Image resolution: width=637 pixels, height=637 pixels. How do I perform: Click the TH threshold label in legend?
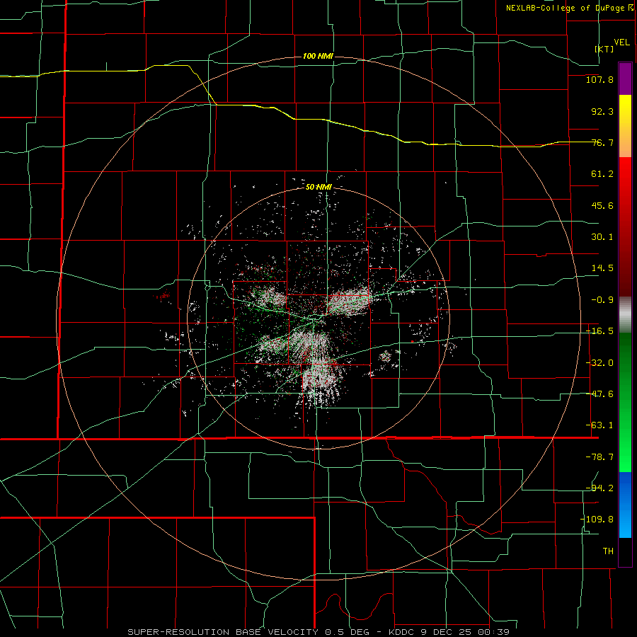[608, 551]
